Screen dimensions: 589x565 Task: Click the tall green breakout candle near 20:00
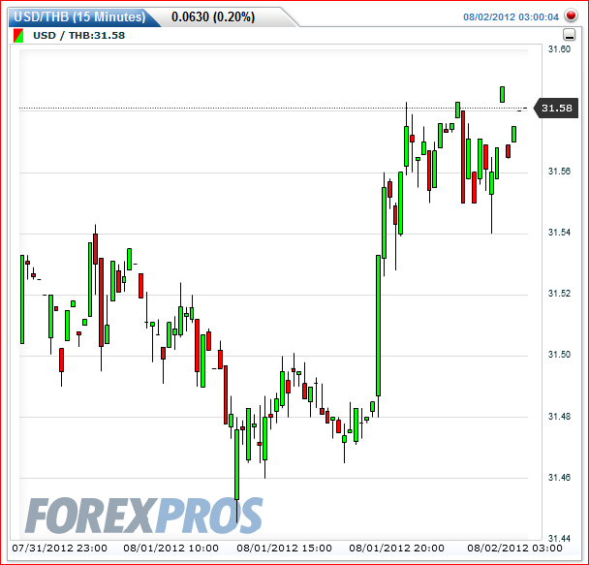378,326
